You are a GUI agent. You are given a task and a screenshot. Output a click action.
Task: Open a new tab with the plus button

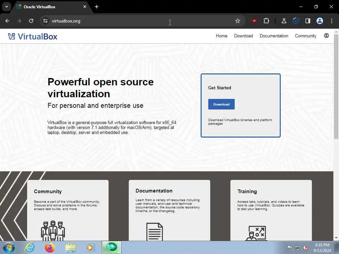click(x=97, y=7)
